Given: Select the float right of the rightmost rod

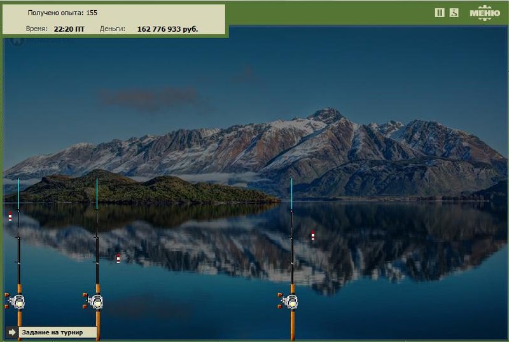Looking at the screenshot, I should (x=313, y=235).
